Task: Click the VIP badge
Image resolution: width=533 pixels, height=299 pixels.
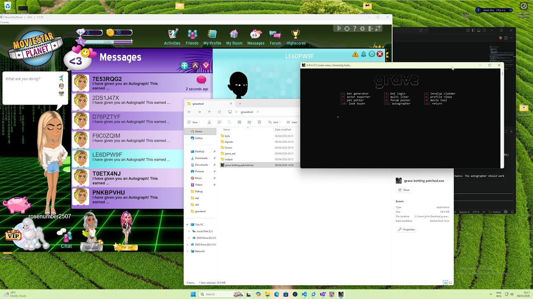Action: (12, 235)
